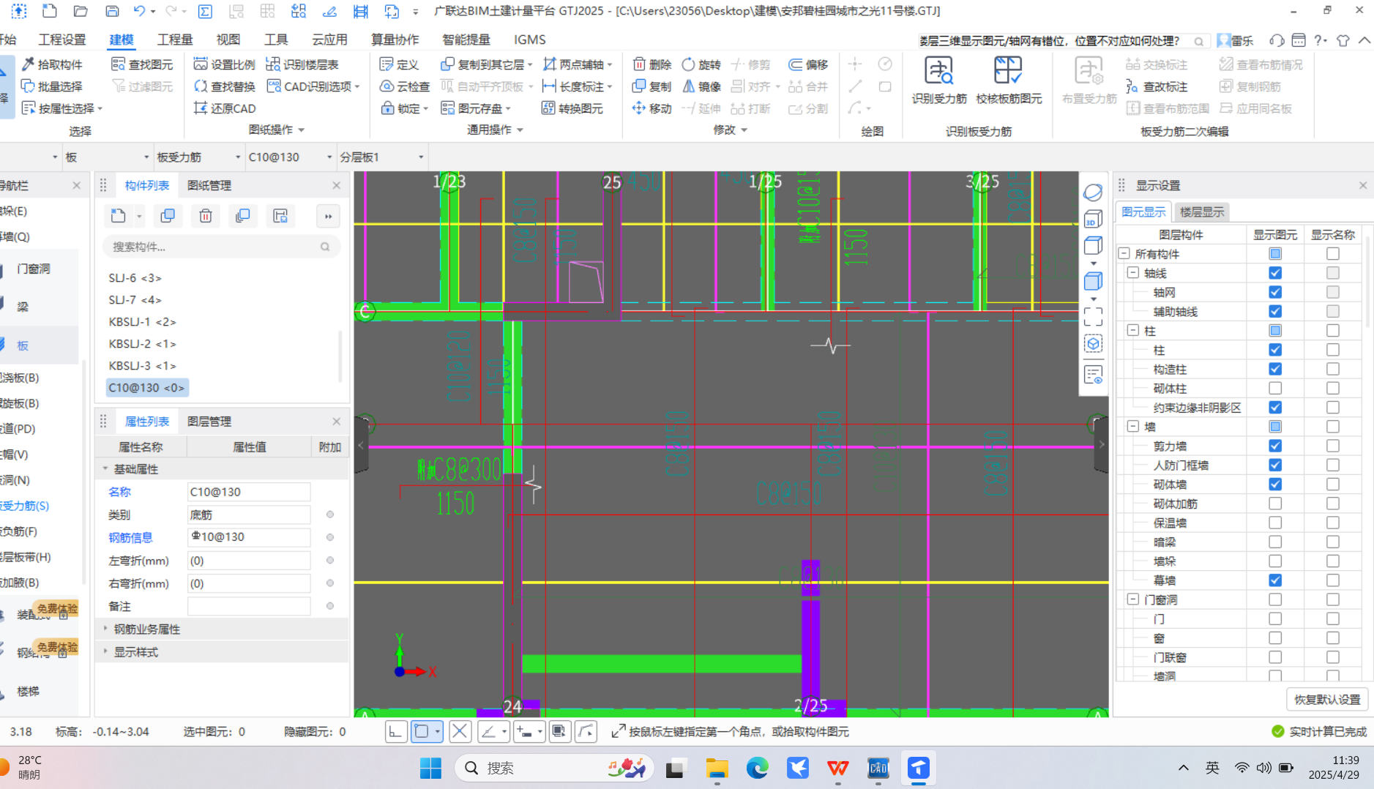This screenshot has width=1374, height=789.
Task: Switch to 图纸管理 tab
Action: tap(209, 185)
